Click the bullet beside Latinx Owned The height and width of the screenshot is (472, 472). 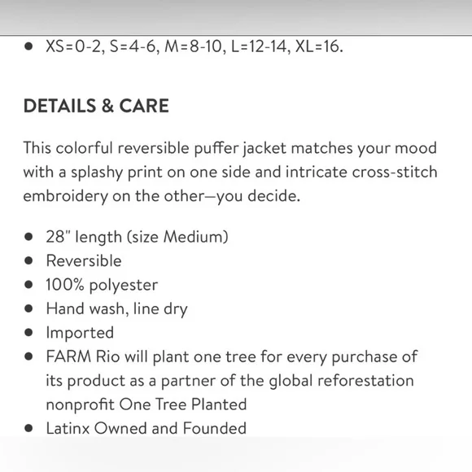[x=28, y=428]
